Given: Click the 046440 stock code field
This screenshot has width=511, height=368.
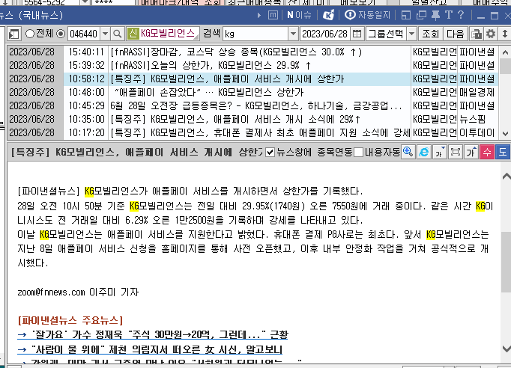Looking at the screenshot, I should tap(84, 34).
